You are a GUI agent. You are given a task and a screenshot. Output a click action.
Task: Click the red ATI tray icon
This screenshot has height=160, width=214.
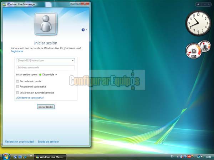(189, 156)
